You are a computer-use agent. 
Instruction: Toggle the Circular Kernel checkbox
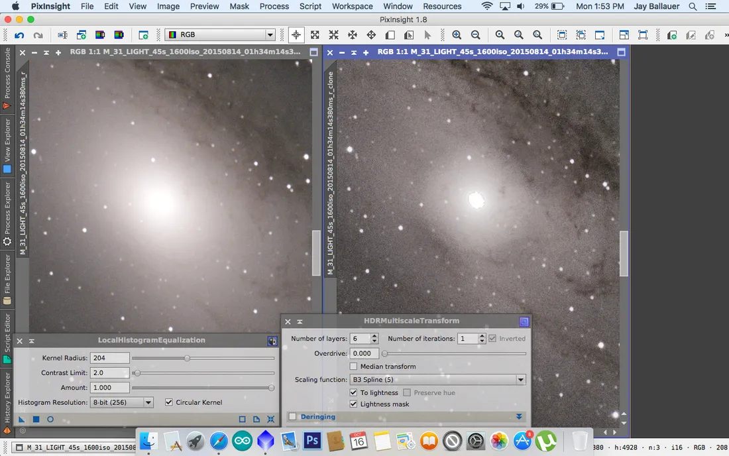[169, 402]
